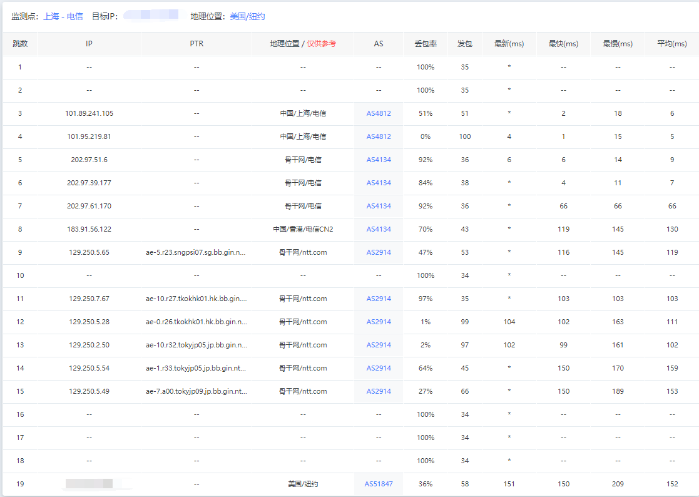The image size is (699, 497).
Task: Select IP cell 101.95.219.81
Action: pyautogui.click(x=89, y=136)
